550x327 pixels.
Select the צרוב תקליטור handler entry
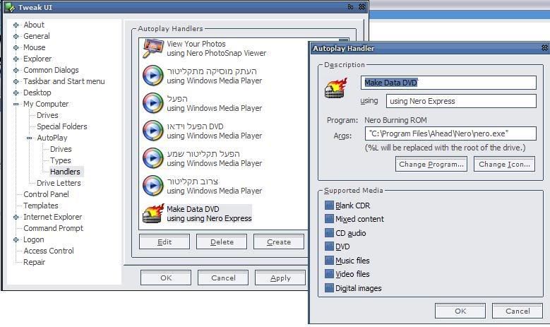click(215, 186)
